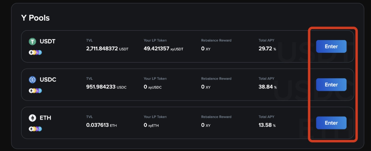Screen dimensions: 371x151
Task: Enter the USDT pool
Action: point(331,46)
